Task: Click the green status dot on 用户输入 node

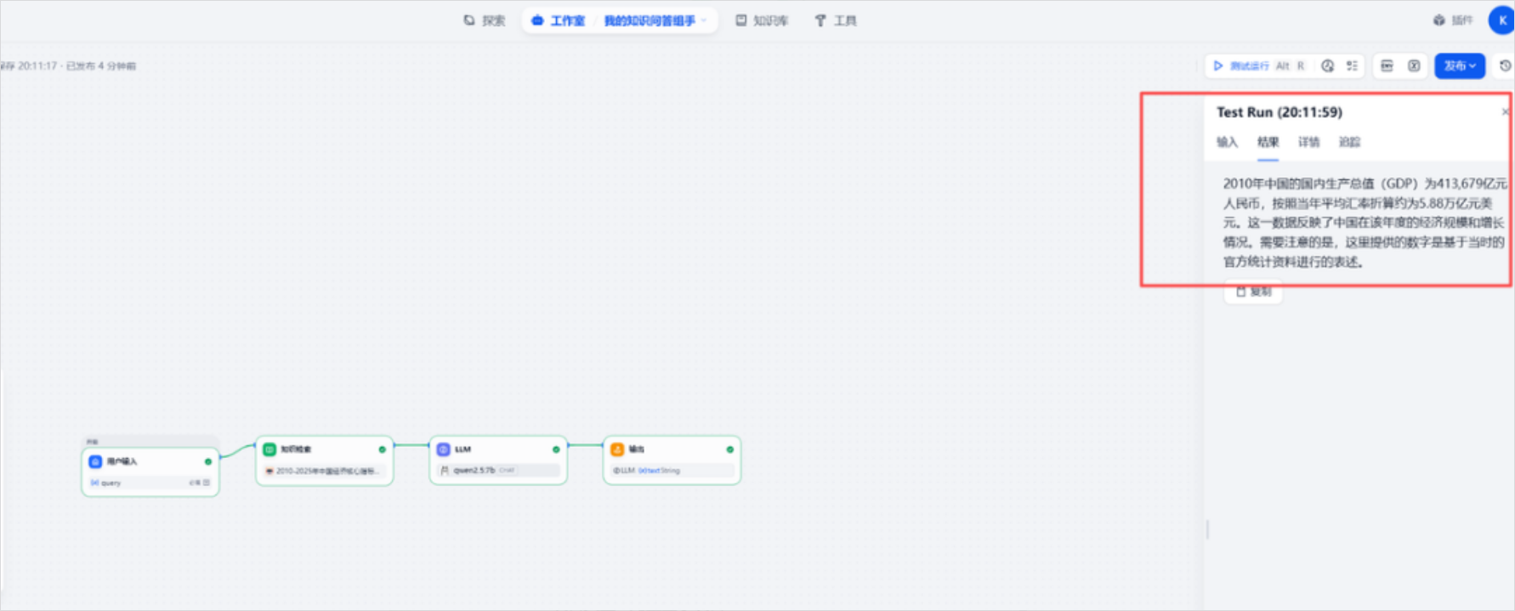Action: pyautogui.click(x=208, y=461)
